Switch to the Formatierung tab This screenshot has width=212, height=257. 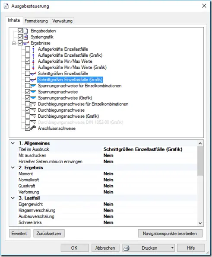click(x=36, y=21)
